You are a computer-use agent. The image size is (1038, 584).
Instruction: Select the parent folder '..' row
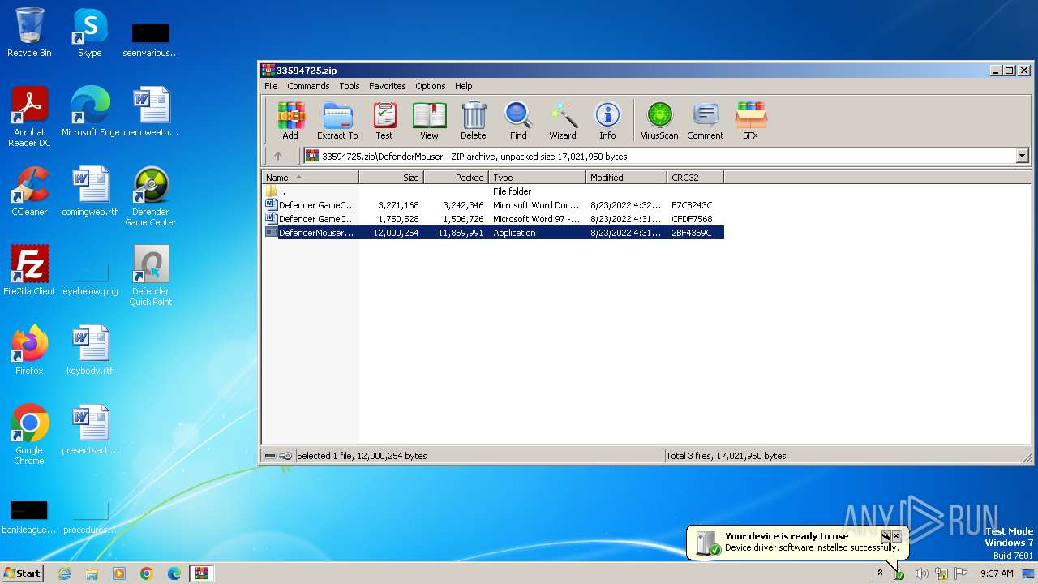click(x=493, y=191)
